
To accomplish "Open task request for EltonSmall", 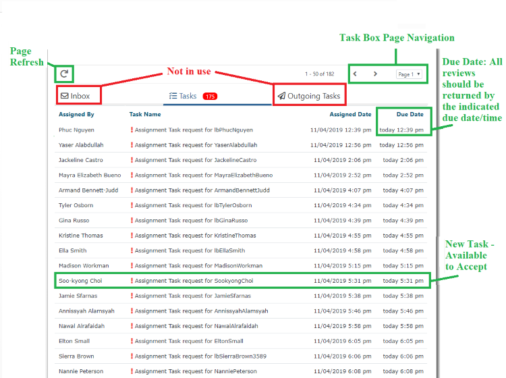I will coord(189,342).
